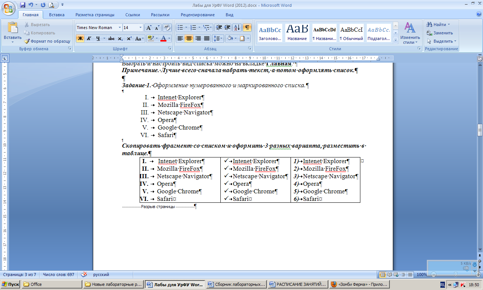Click the red font color A button
The image size is (483, 290).
(x=163, y=38)
